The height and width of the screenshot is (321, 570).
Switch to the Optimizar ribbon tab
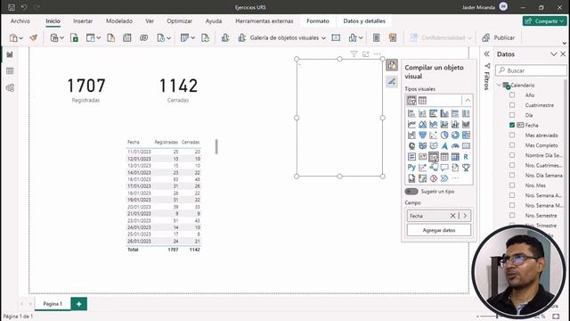pyautogui.click(x=179, y=21)
